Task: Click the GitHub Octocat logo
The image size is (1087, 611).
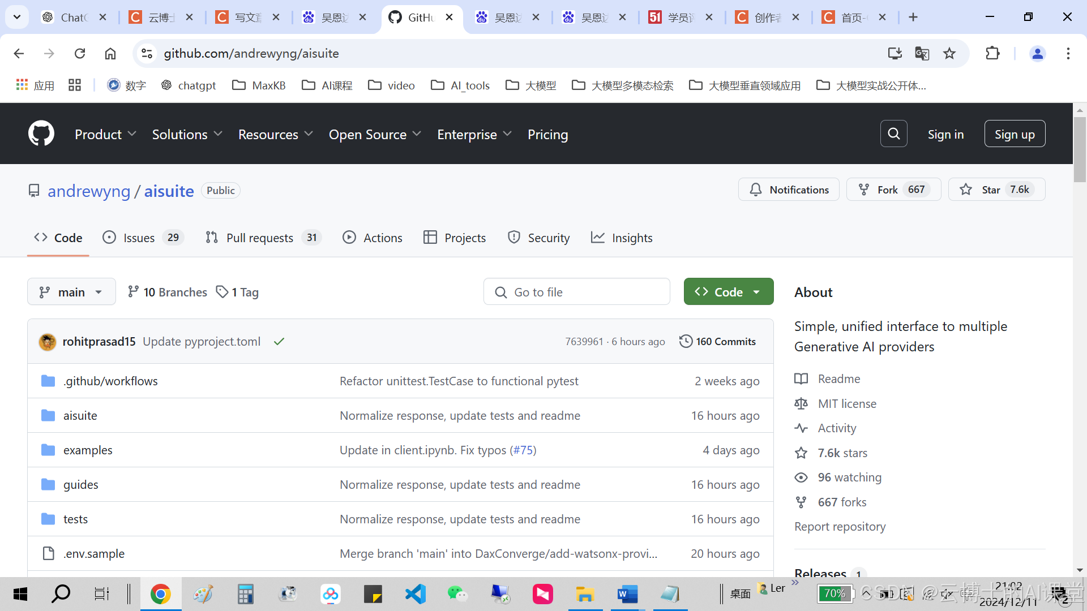Action: coord(41,134)
